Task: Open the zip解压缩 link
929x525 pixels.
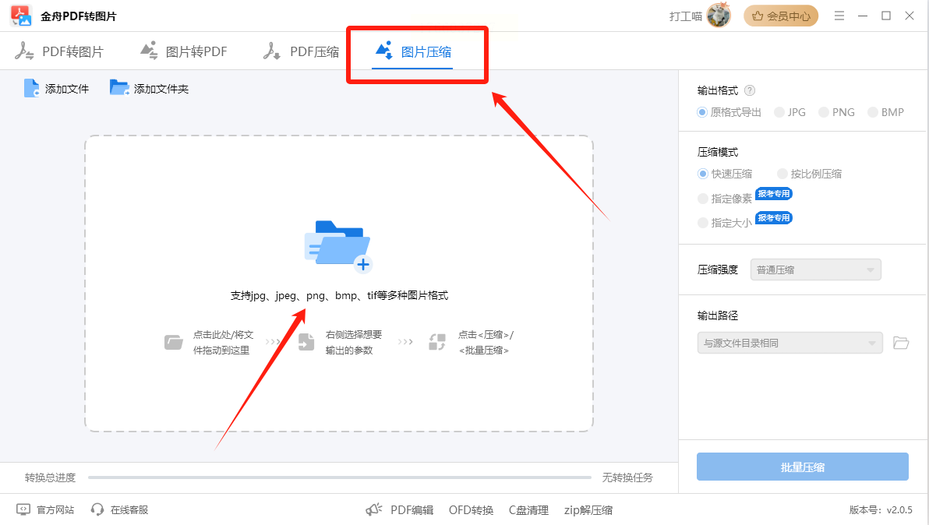Action: pyautogui.click(x=588, y=510)
